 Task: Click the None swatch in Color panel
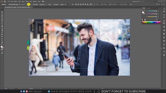click(x=143, y=20)
